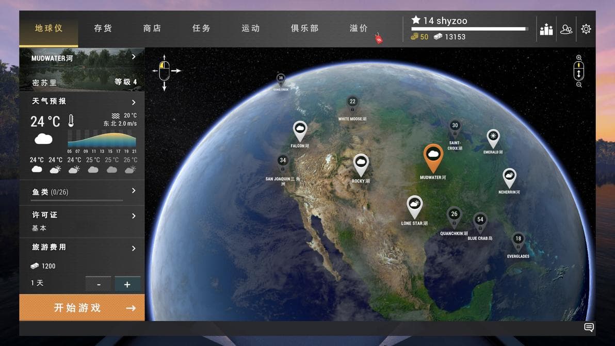
Task: Select the Lone Star lake pin
Action: pos(414,207)
